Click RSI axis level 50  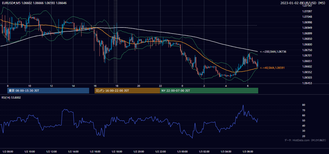(x=304, y=121)
